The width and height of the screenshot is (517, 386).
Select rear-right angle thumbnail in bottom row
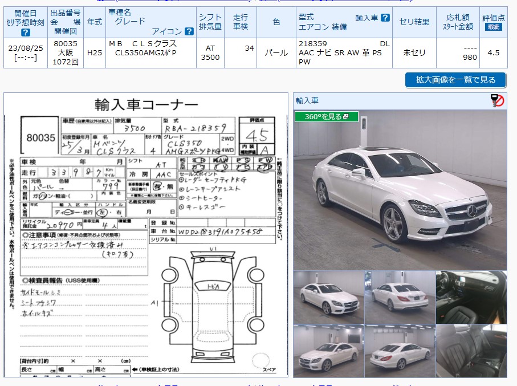click(400, 351)
